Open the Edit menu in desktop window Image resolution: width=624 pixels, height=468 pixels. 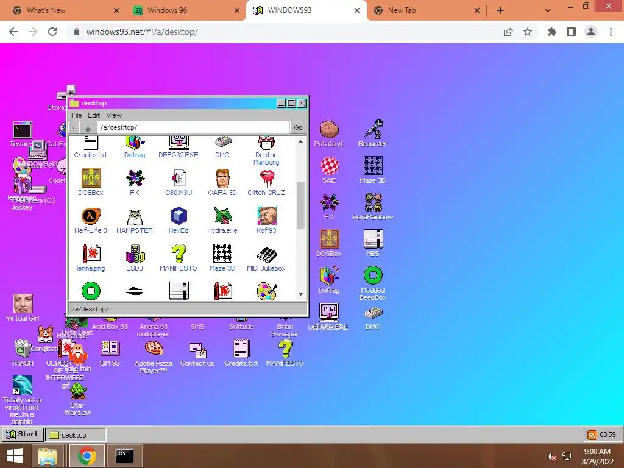tap(94, 115)
